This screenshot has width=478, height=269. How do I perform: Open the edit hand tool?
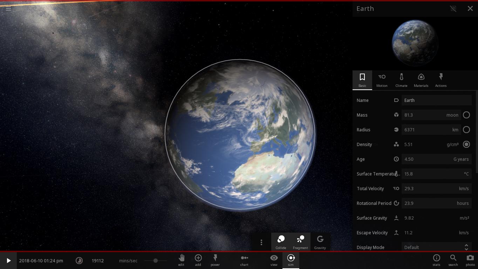tap(181, 260)
